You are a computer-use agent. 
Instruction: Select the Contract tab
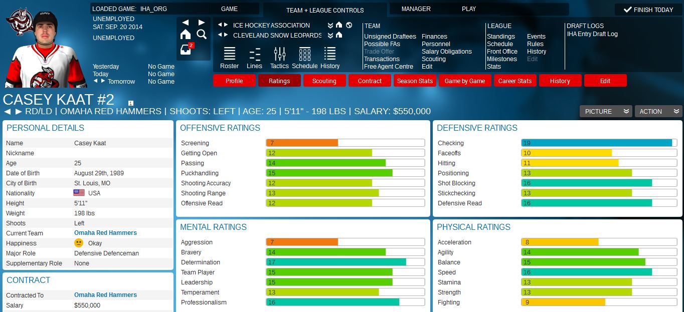(370, 81)
